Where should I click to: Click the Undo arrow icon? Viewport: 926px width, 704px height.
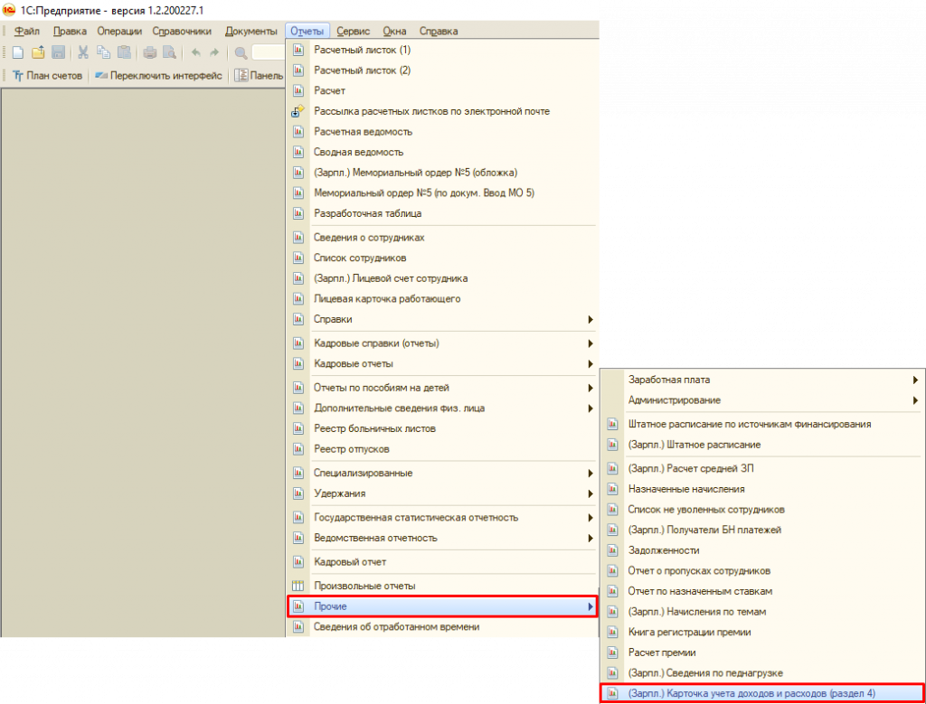pos(195,52)
